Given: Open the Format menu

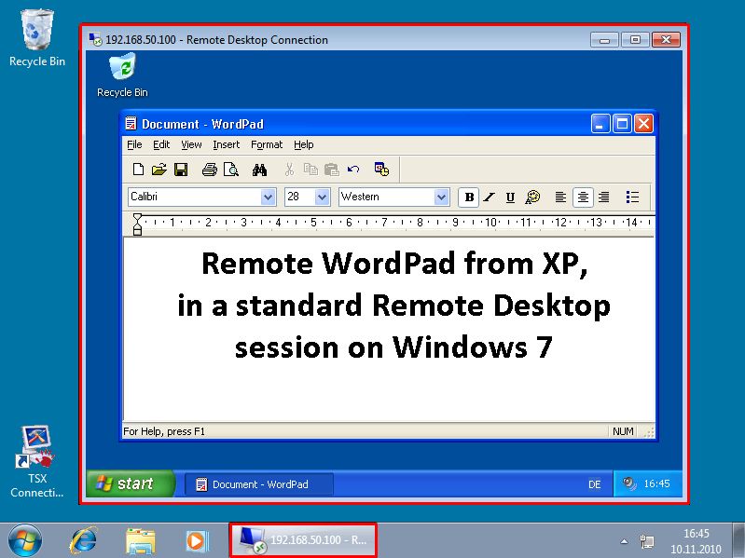Looking at the screenshot, I should click(267, 145).
